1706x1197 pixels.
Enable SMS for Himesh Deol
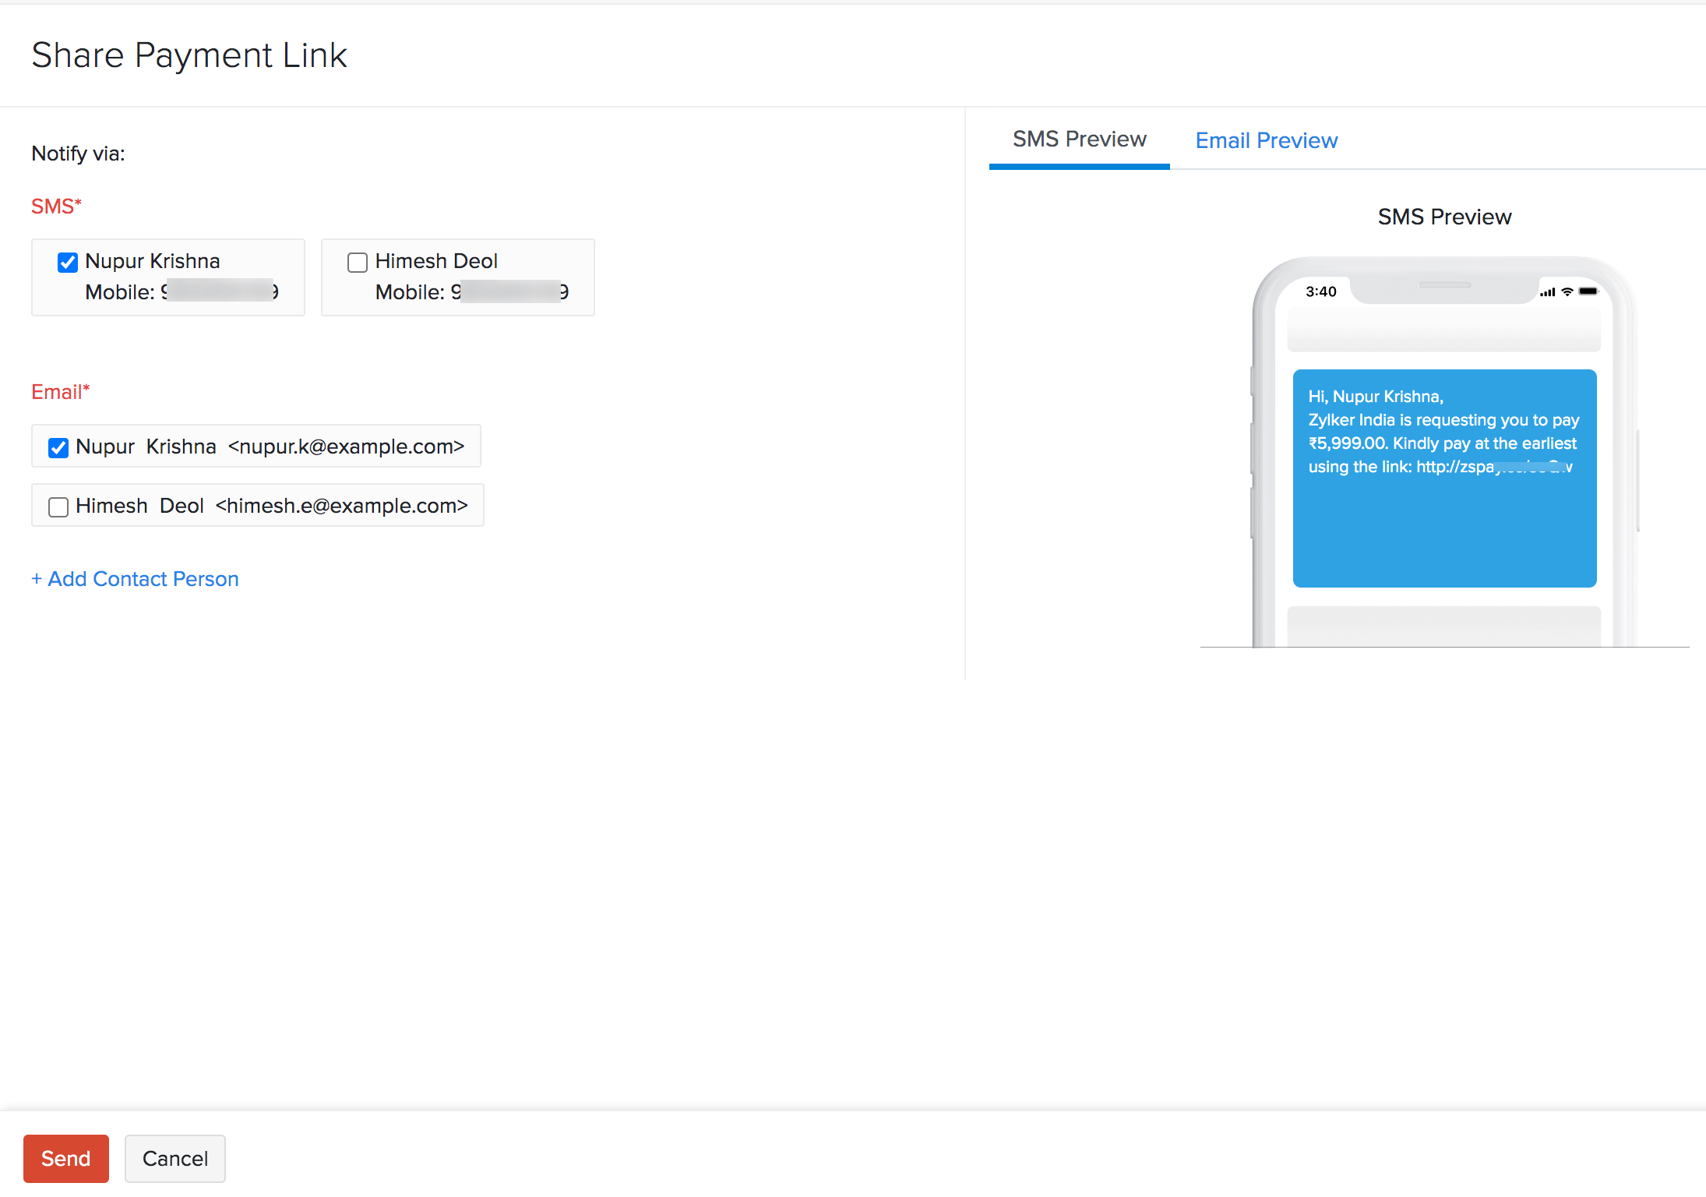[358, 262]
